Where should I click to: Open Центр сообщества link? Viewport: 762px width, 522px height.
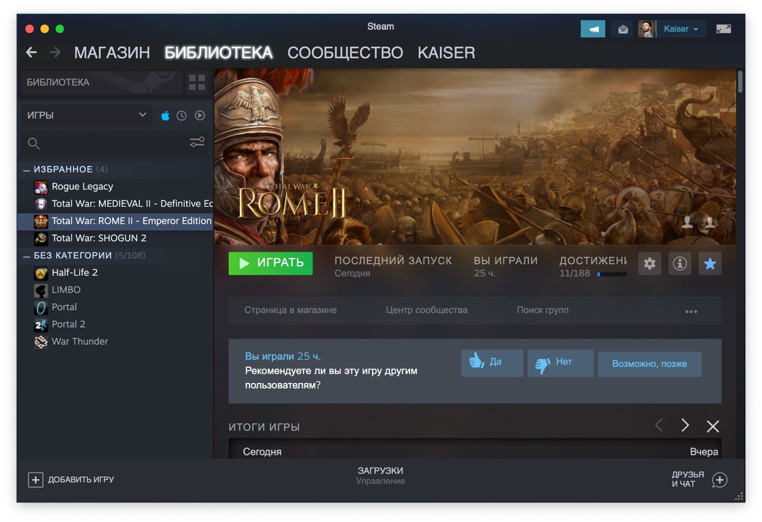[427, 310]
